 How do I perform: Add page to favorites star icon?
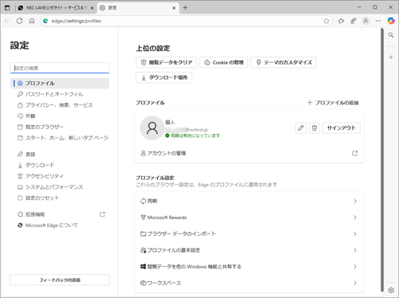326,21
